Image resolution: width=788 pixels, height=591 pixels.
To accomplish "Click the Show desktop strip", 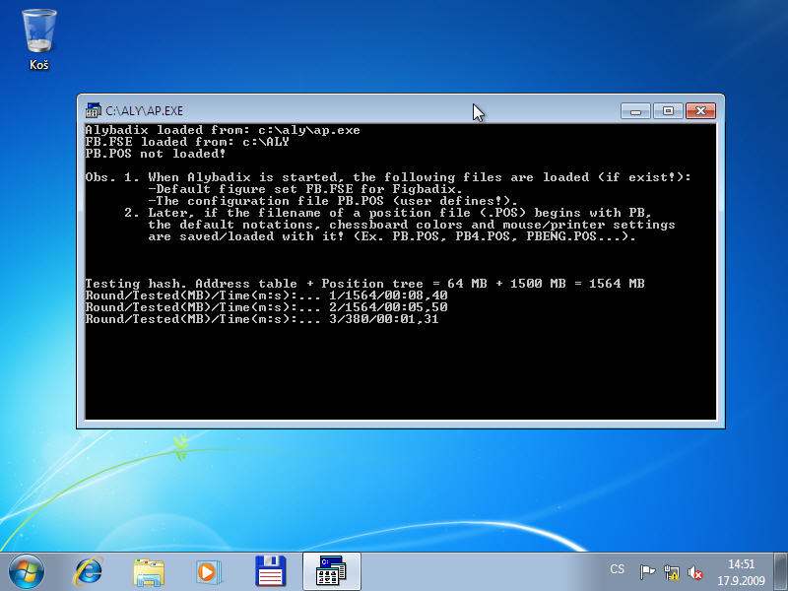I will point(780,572).
